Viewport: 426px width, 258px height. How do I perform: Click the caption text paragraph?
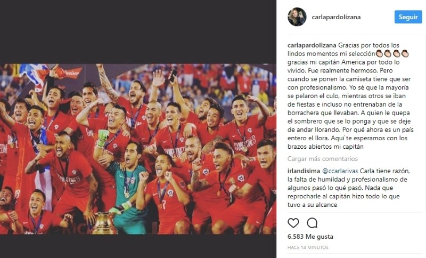coord(350,96)
